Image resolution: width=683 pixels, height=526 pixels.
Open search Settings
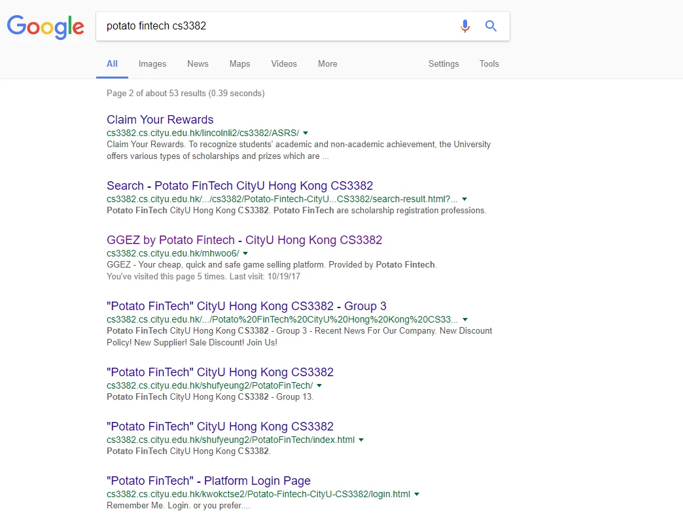click(x=444, y=63)
